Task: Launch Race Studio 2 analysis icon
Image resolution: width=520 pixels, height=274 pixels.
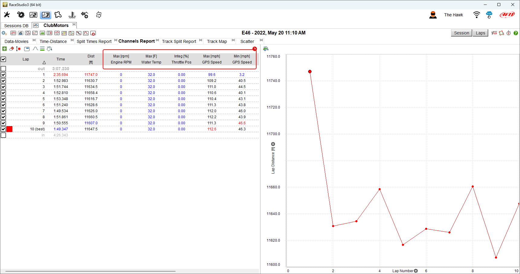Action: (x=33, y=15)
